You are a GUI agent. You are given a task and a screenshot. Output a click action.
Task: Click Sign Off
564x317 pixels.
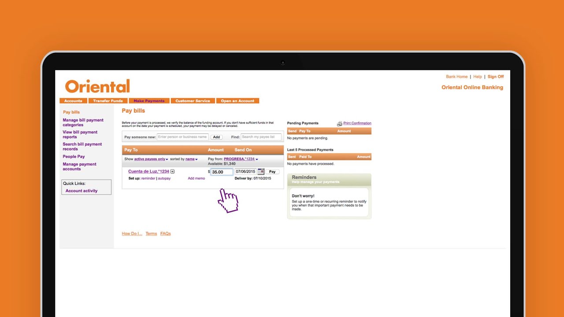click(496, 77)
